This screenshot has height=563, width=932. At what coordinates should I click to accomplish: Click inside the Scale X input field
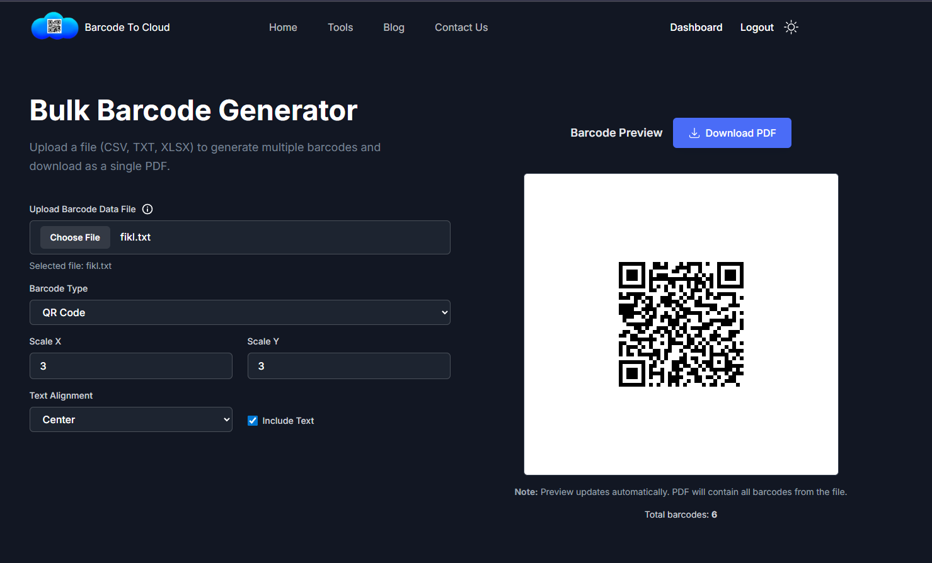[x=130, y=366]
